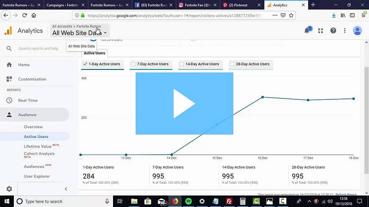Screen dimensions: 369x207
Task: Close the Pinterest browser tab
Action: point(259,5)
